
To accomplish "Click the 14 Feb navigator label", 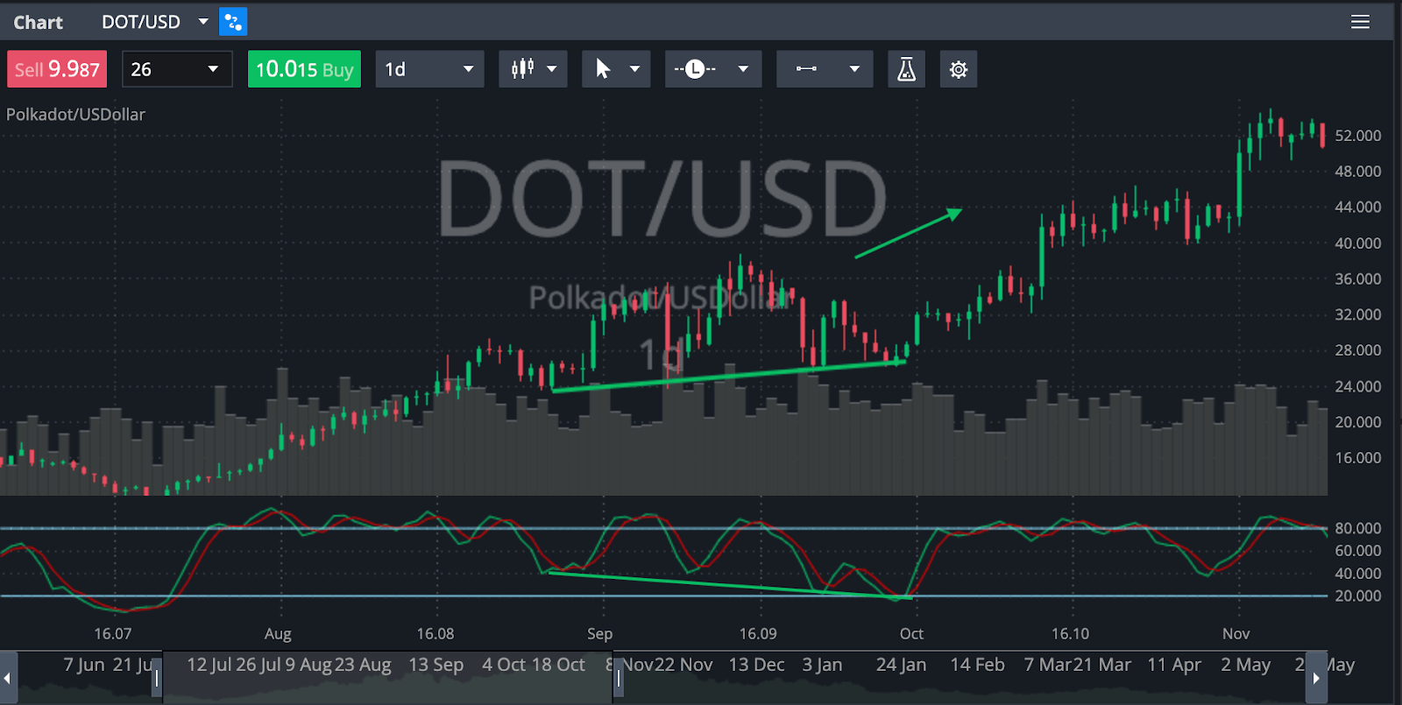I will [x=977, y=665].
